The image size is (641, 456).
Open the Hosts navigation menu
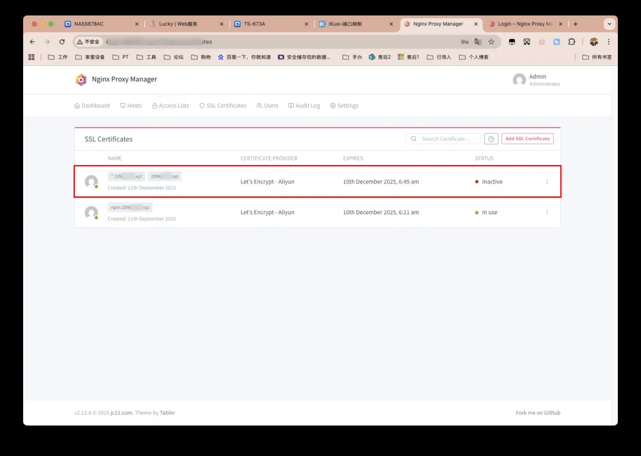(x=131, y=106)
